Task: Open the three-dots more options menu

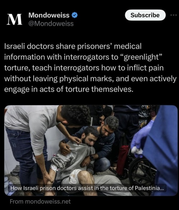Action: 174,15
